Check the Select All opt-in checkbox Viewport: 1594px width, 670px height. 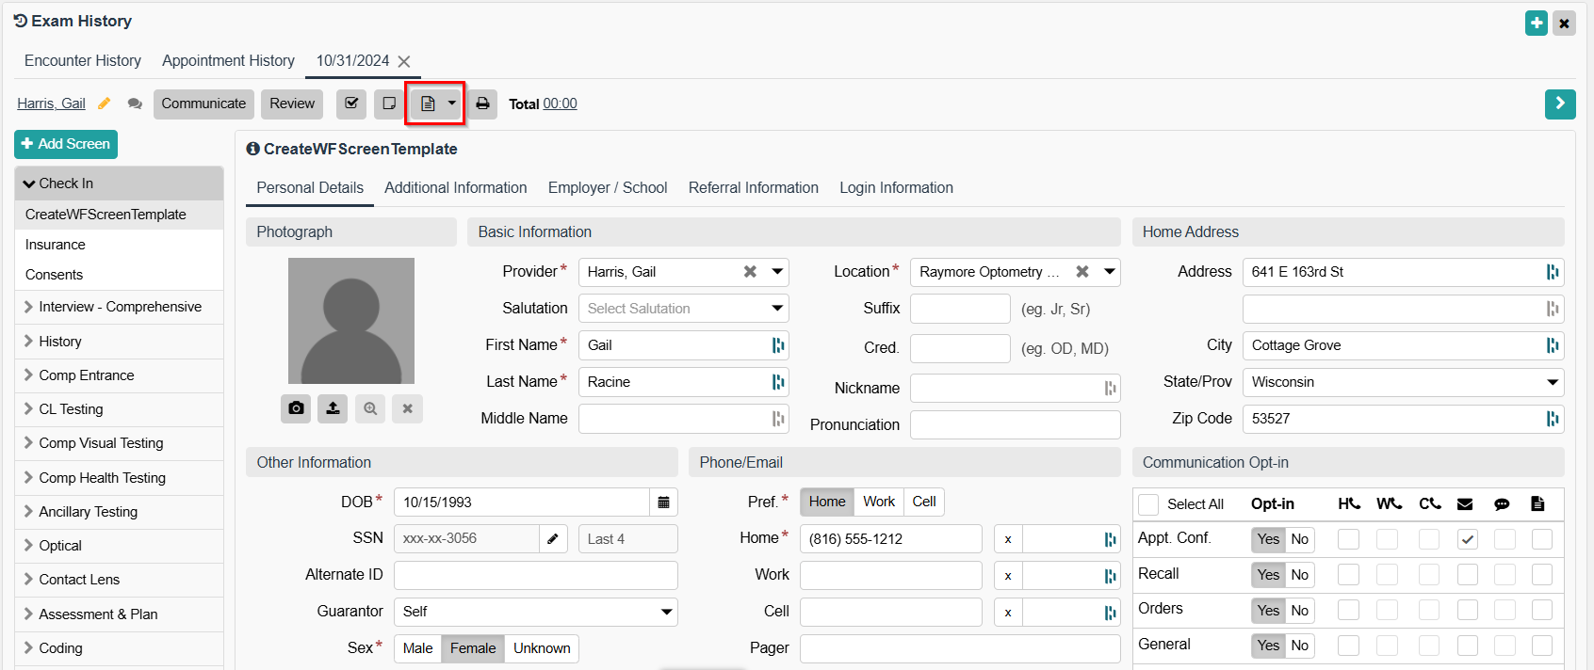[1148, 504]
